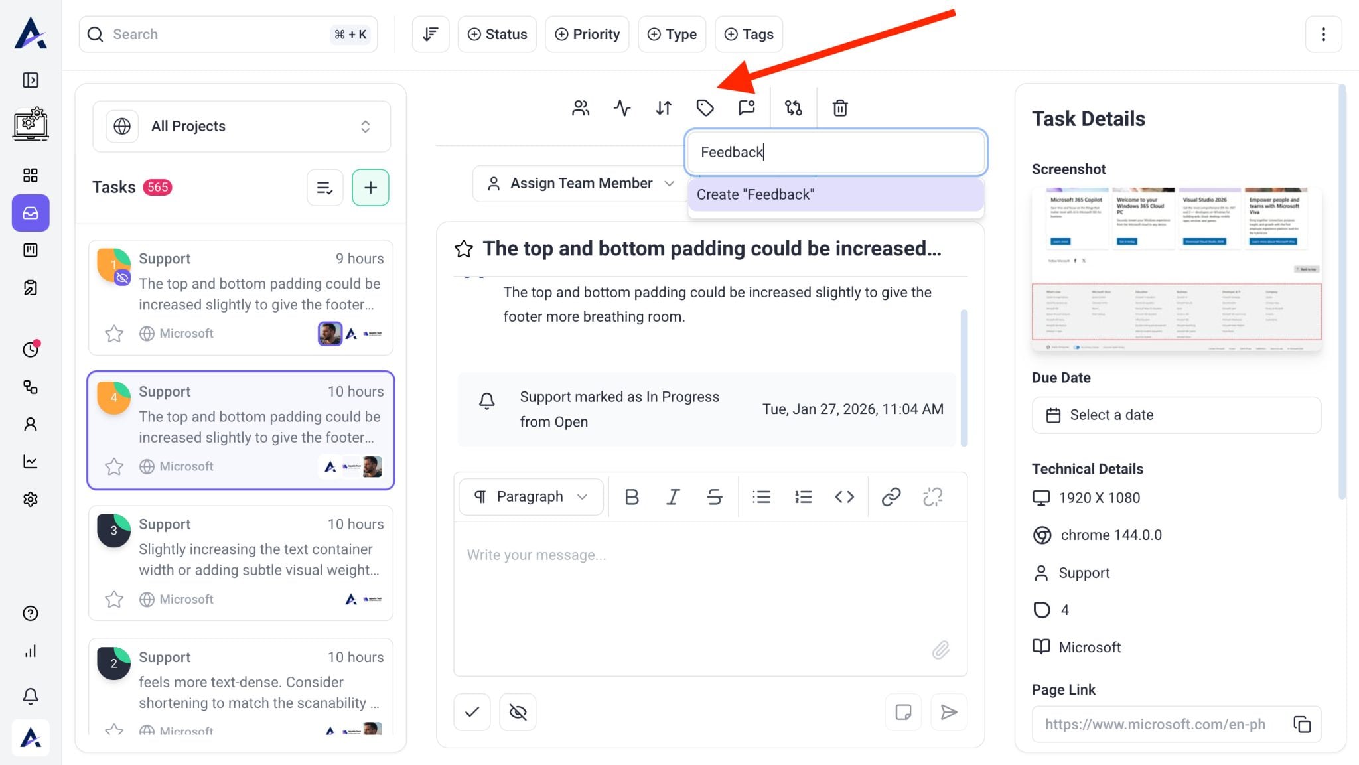Click the tag label icon
This screenshot has height=765, width=1359.
point(705,107)
